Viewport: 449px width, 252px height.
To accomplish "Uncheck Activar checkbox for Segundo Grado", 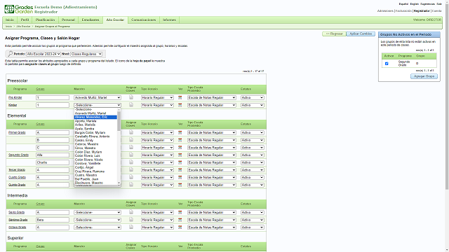I will click(x=387, y=64).
